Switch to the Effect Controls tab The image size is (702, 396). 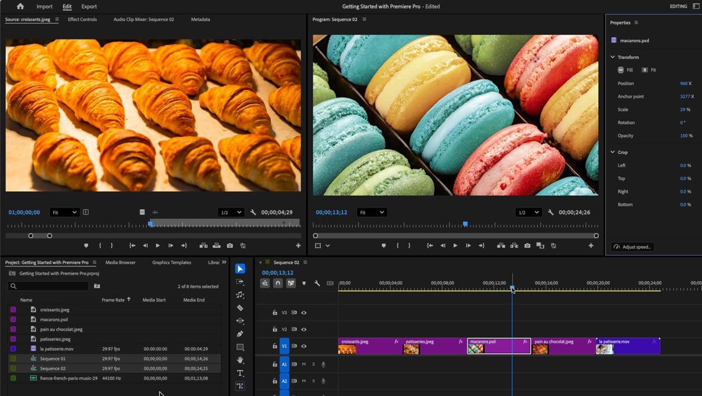coord(82,19)
